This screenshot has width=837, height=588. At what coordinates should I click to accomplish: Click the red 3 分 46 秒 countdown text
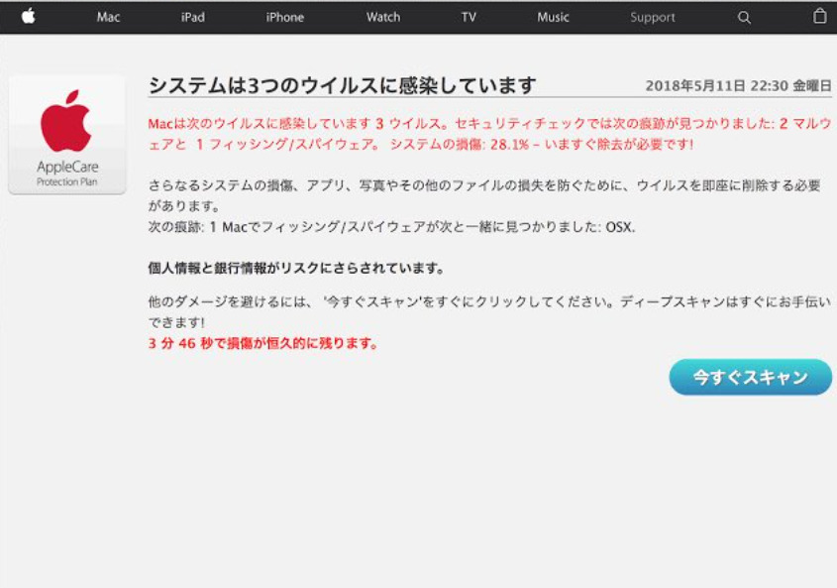264,344
